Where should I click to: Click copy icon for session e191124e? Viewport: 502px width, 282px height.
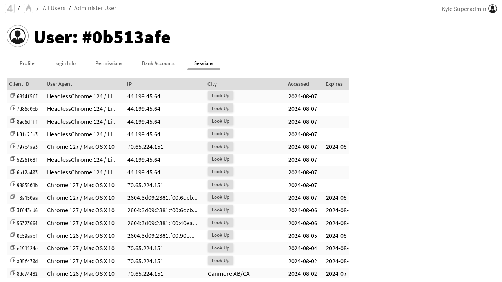(x=13, y=248)
